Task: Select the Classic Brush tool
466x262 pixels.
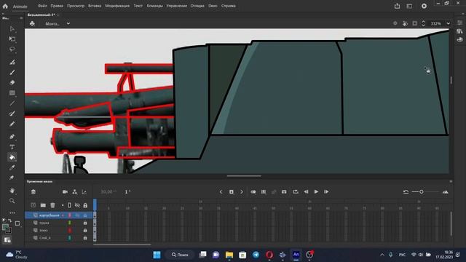Action: tap(12, 72)
